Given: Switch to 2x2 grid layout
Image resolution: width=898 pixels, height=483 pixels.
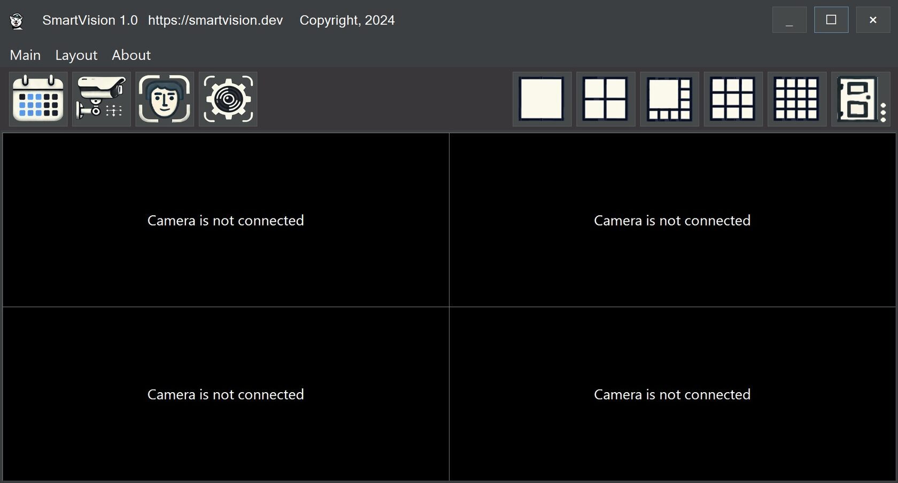Looking at the screenshot, I should tap(605, 99).
